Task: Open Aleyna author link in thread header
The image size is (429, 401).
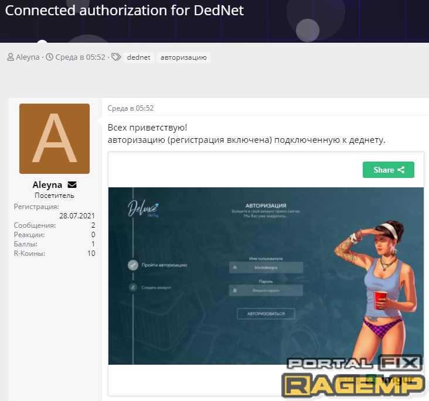Action: tap(28, 57)
